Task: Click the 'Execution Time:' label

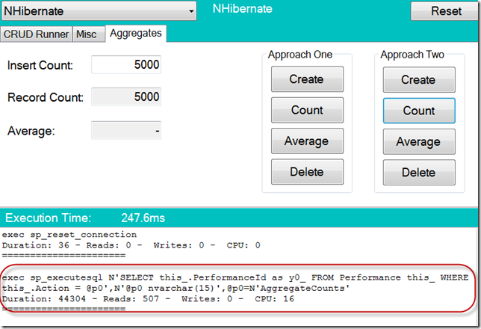Action: (x=48, y=218)
